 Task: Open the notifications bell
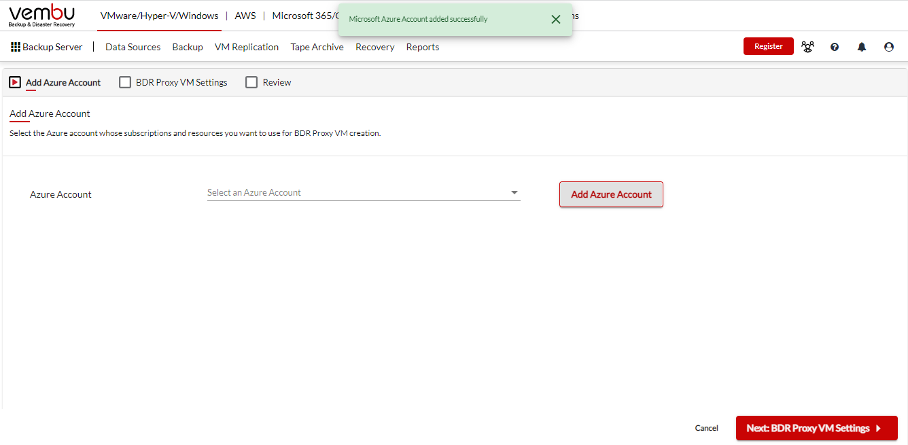click(x=862, y=47)
